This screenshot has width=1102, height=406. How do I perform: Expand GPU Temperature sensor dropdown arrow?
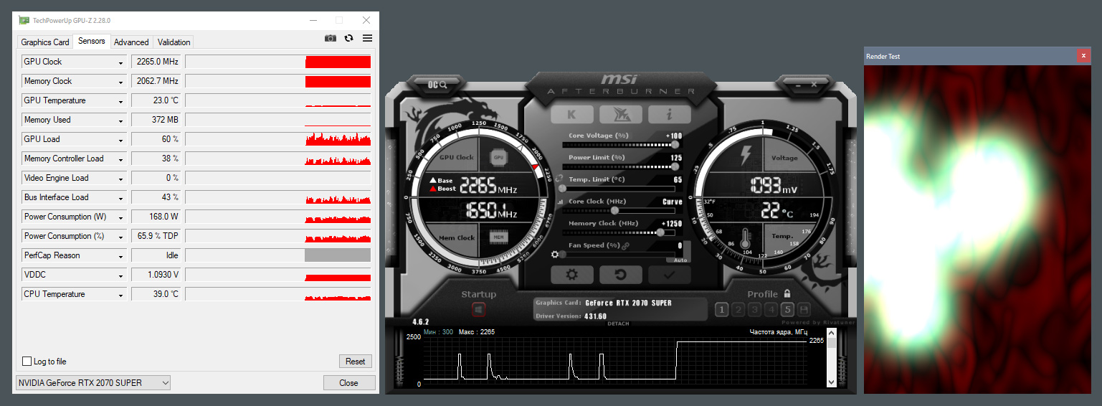(x=121, y=101)
